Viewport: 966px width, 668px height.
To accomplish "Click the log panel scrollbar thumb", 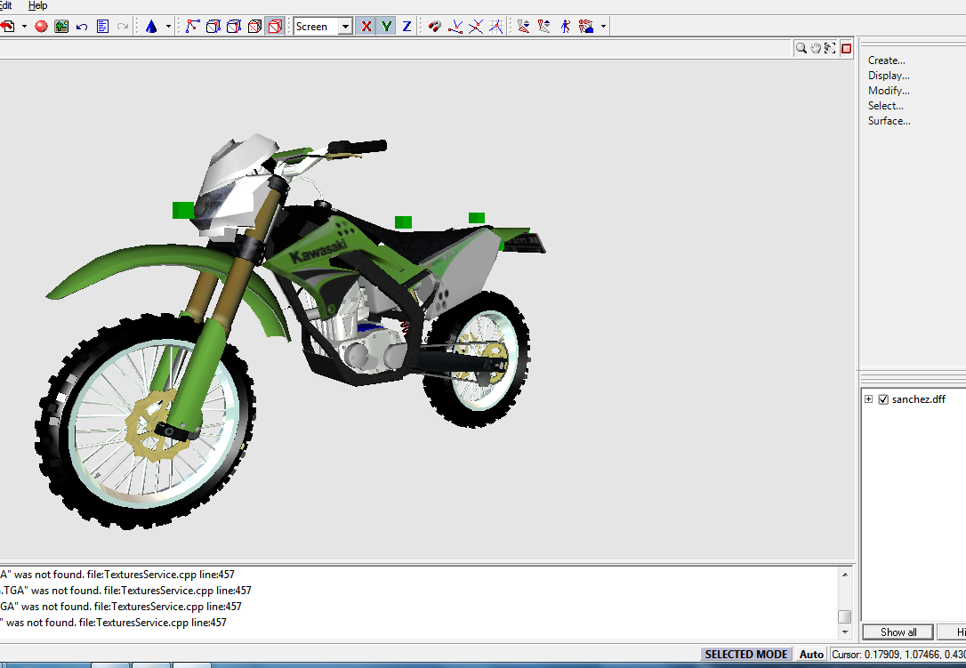I will point(845,616).
